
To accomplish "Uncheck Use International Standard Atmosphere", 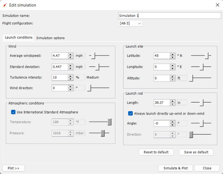I will (x=13, y=112).
